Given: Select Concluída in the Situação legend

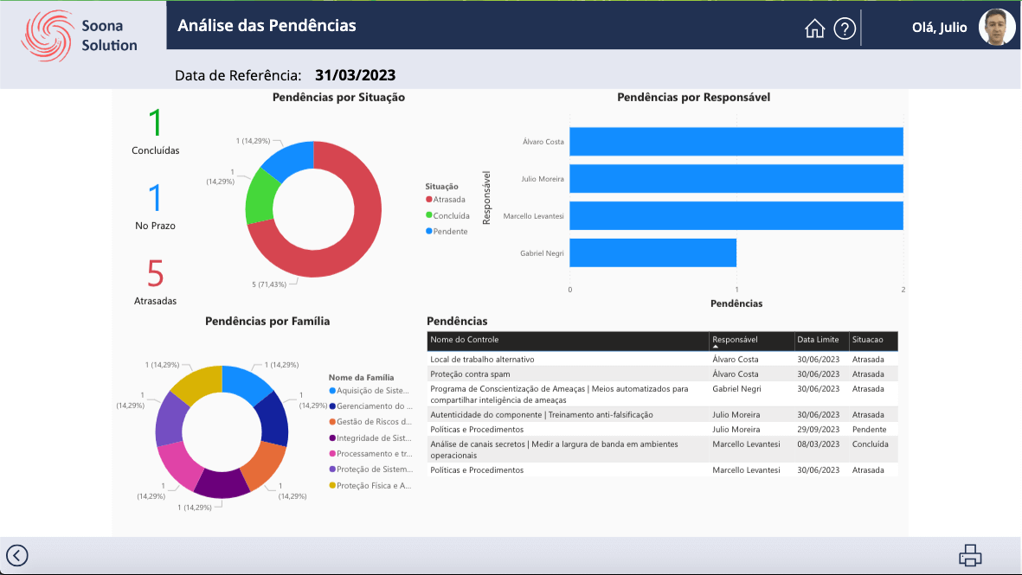Looking at the screenshot, I should click(x=451, y=215).
